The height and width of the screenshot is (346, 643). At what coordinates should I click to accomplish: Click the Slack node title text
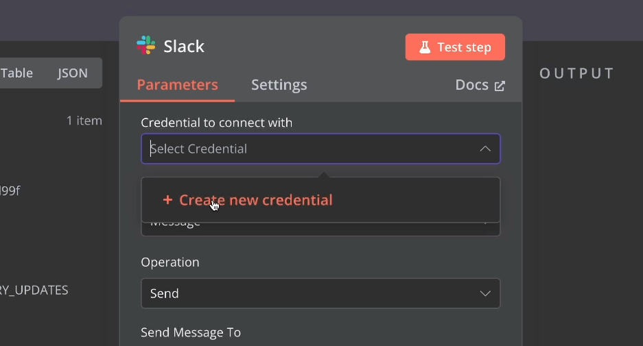[184, 47]
